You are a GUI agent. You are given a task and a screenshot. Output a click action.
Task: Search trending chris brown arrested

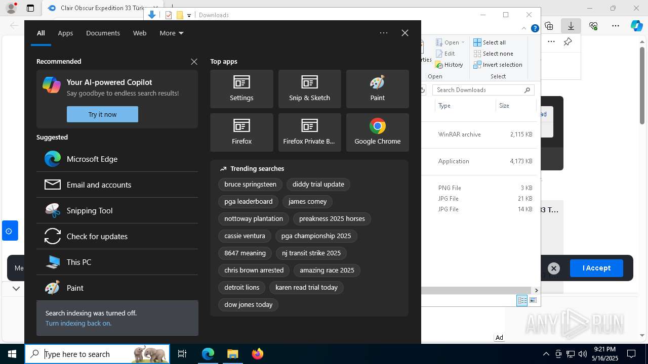[254, 270]
